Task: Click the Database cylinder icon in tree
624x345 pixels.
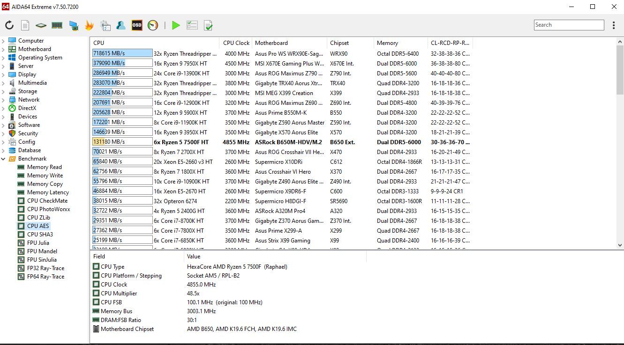Action: tap(12, 150)
